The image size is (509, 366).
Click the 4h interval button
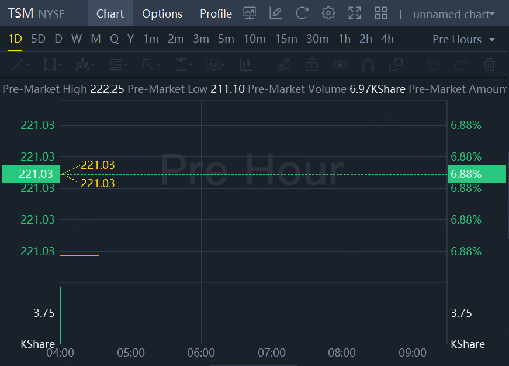pyautogui.click(x=387, y=39)
